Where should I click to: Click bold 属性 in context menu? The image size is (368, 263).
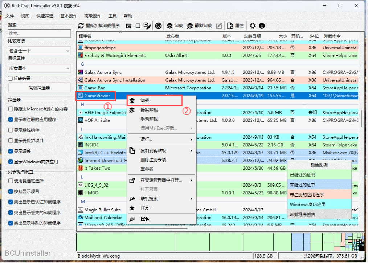pyautogui.click(x=145, y=219)
